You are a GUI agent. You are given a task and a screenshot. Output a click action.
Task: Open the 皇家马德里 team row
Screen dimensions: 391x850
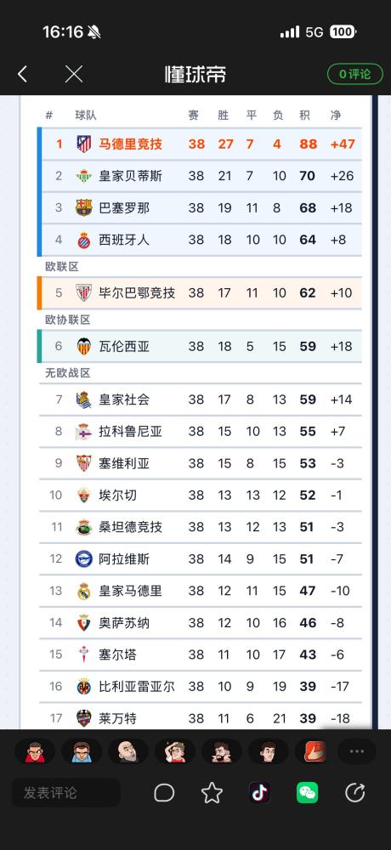201,591
